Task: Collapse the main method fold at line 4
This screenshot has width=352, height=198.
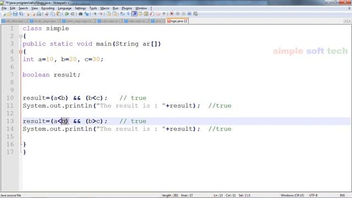Action: [21, 52]
